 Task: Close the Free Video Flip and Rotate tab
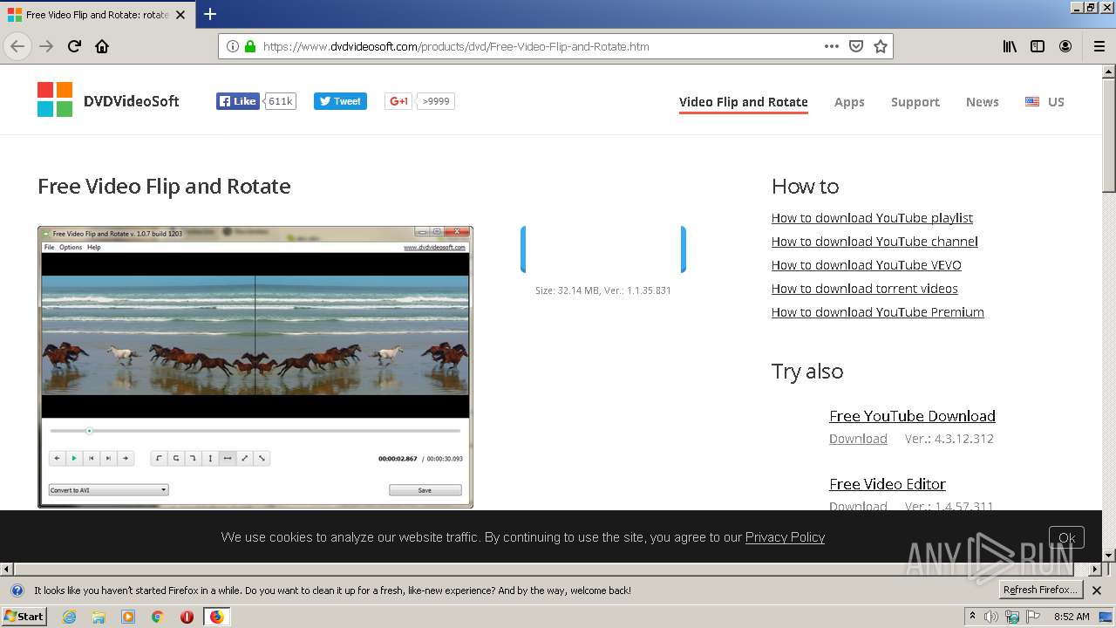coord(180,15)
